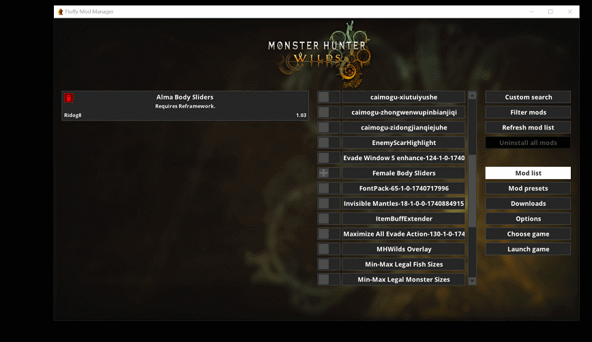592x342 pixels.
Task: Click the Monster Hunter Wilds logo
Action: point(316,50)
